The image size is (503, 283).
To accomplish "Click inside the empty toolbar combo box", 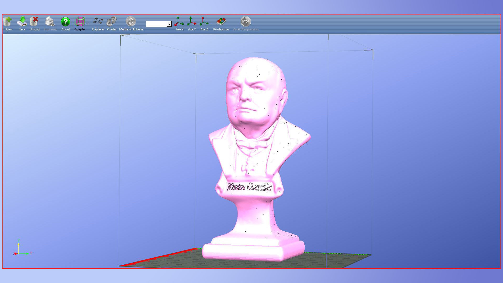I will click(x=156, y=24).
